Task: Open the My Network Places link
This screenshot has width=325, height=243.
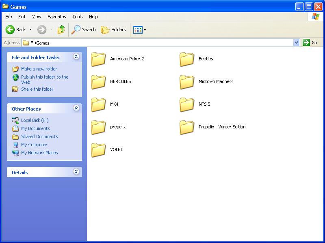Action: pyautogui.click(x=39, y=153)
